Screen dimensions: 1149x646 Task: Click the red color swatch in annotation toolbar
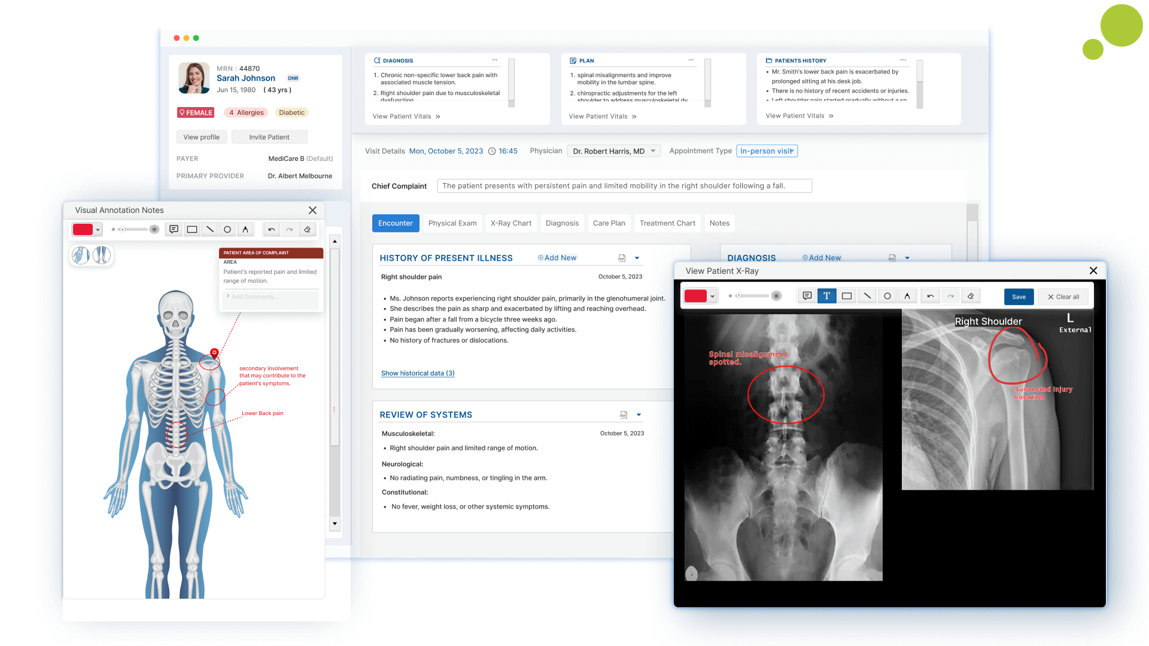(x=82, y=228)
